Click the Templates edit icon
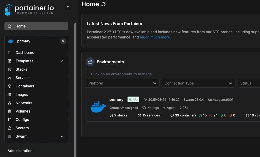The width and height of the screenshot is (260, 157). coord(10,61)
